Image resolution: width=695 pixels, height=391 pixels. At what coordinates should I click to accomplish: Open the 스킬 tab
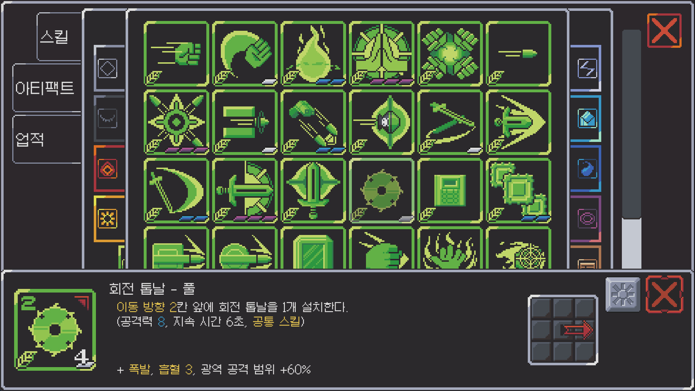pos(59,37)
